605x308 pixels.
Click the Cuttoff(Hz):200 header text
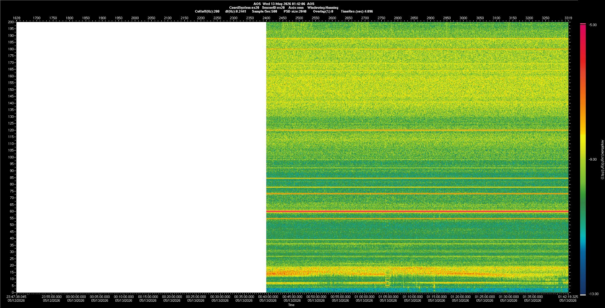[207, 11]
